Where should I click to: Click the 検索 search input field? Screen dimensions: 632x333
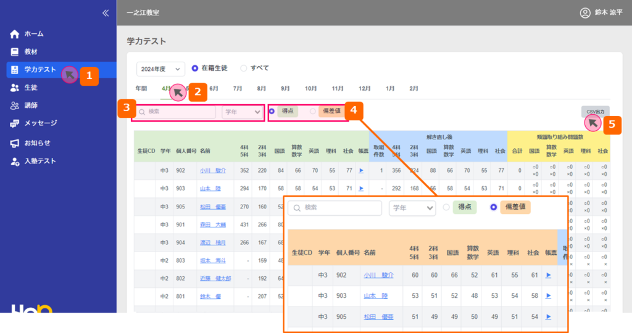click(x=176, y=112)
